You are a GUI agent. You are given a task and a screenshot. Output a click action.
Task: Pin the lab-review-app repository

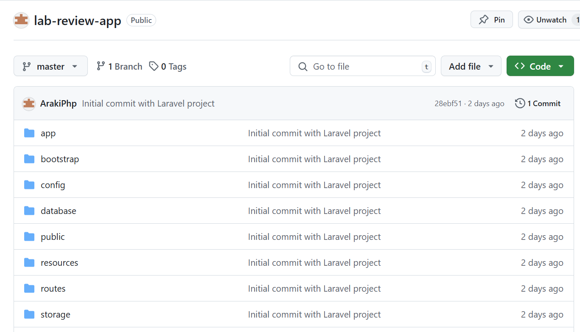tap(491, 20)
